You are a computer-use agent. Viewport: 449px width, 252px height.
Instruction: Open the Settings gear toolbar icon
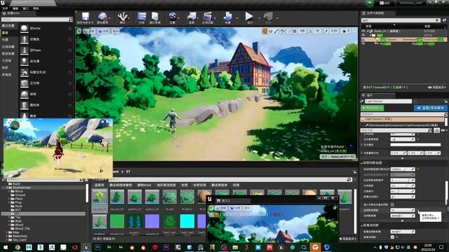click(172, 17)
